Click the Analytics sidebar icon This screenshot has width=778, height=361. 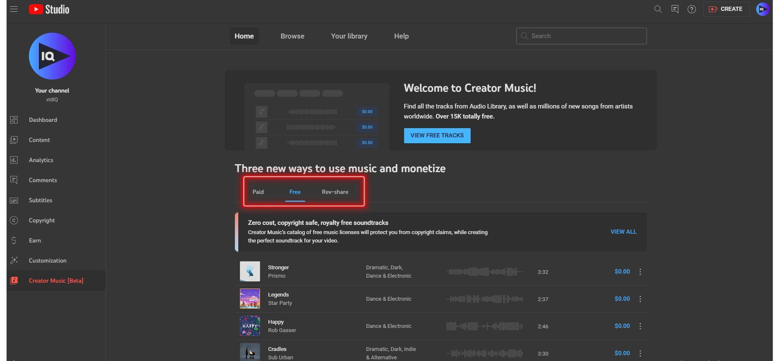click(14, 160)
